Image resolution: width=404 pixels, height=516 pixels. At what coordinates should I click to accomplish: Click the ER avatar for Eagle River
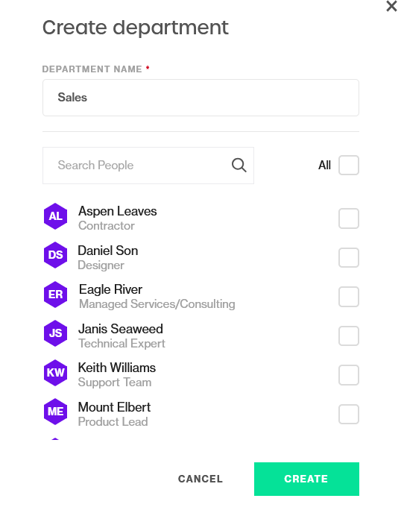coord(56,295)
